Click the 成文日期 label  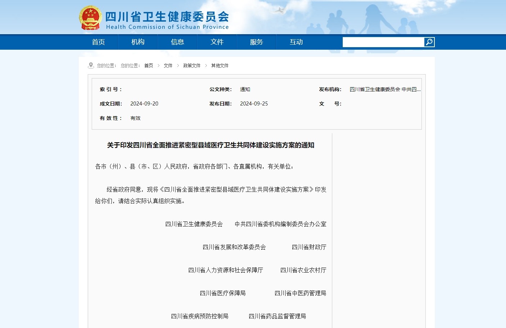(111, 104)
